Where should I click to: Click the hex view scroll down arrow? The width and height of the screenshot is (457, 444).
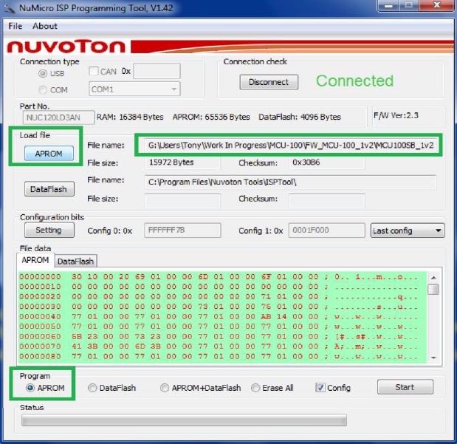click(433, 358)
